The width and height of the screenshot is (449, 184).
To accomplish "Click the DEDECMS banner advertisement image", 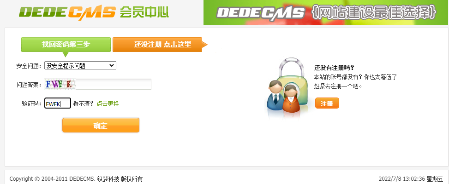I will pos(326,12).
